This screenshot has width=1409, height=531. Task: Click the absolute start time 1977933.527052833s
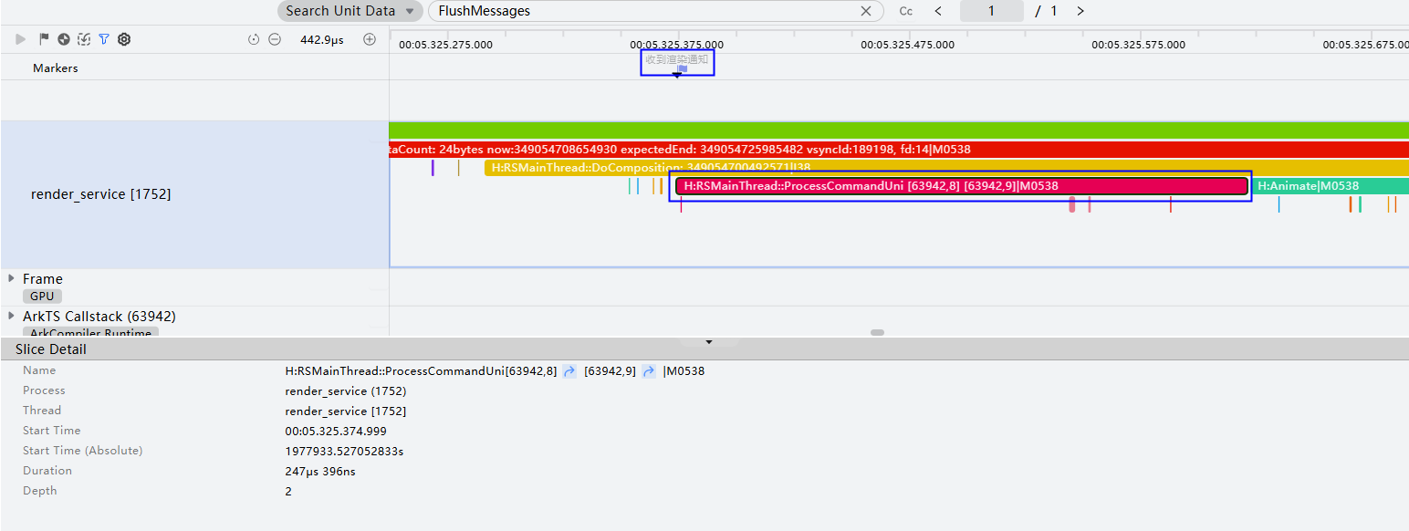[x=344, y=451]
